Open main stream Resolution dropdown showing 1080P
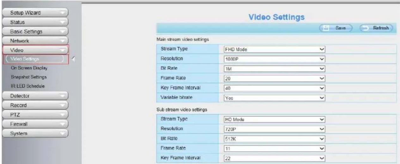The width and height of the screenshot is (400, 164). click(274, 59)
